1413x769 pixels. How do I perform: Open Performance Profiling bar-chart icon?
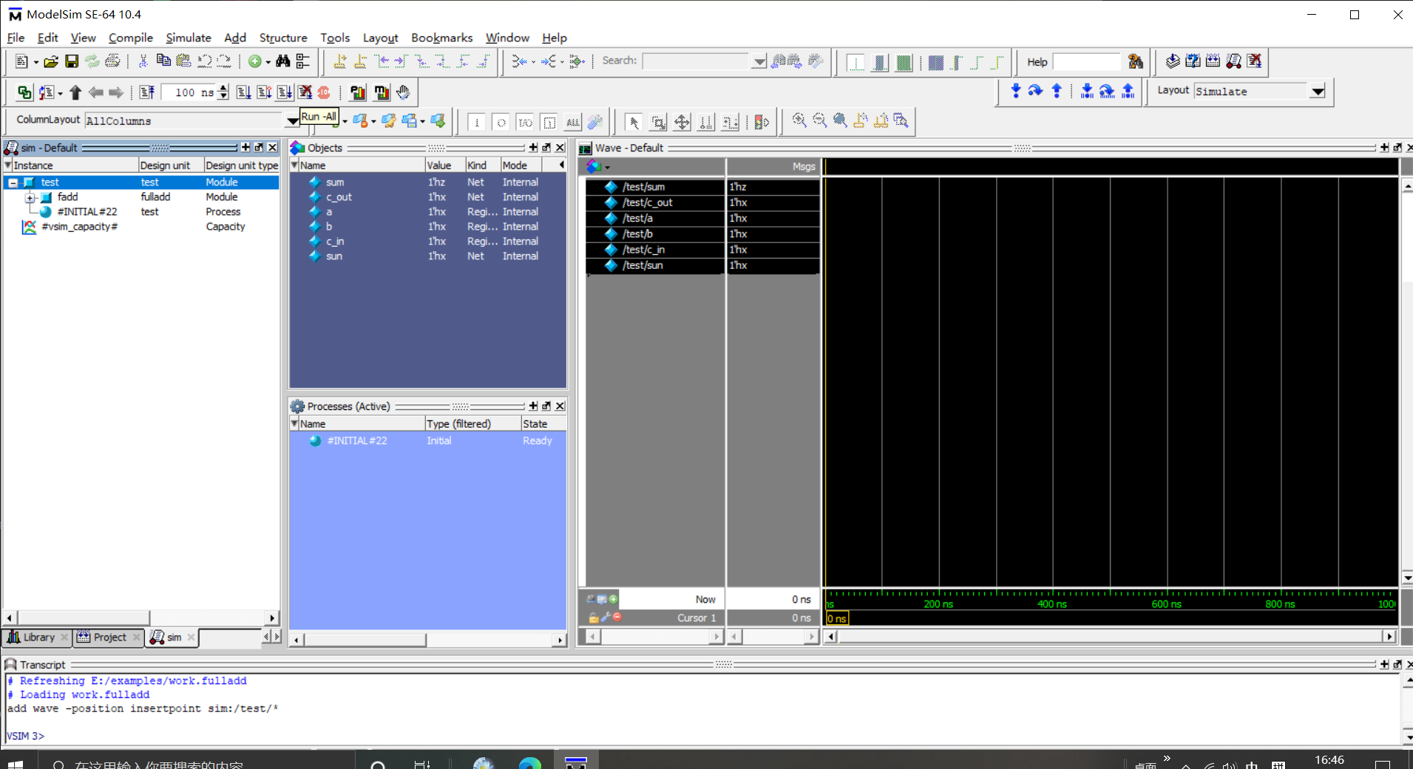358,92
